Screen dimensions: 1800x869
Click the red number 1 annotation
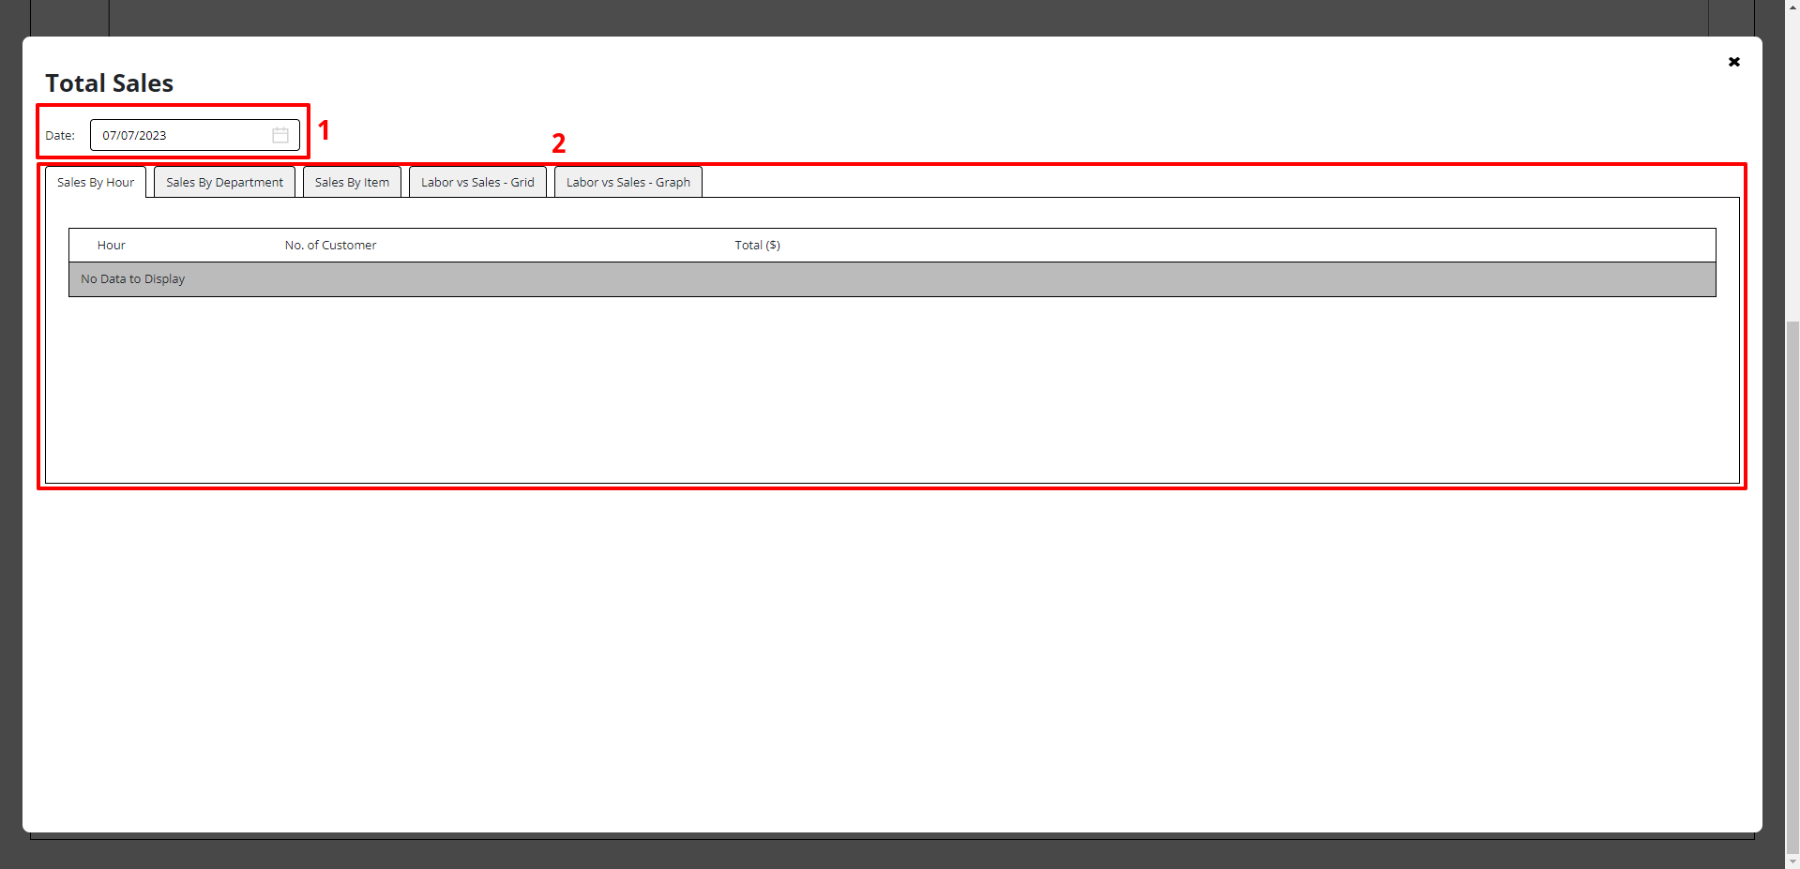[324, 129]
